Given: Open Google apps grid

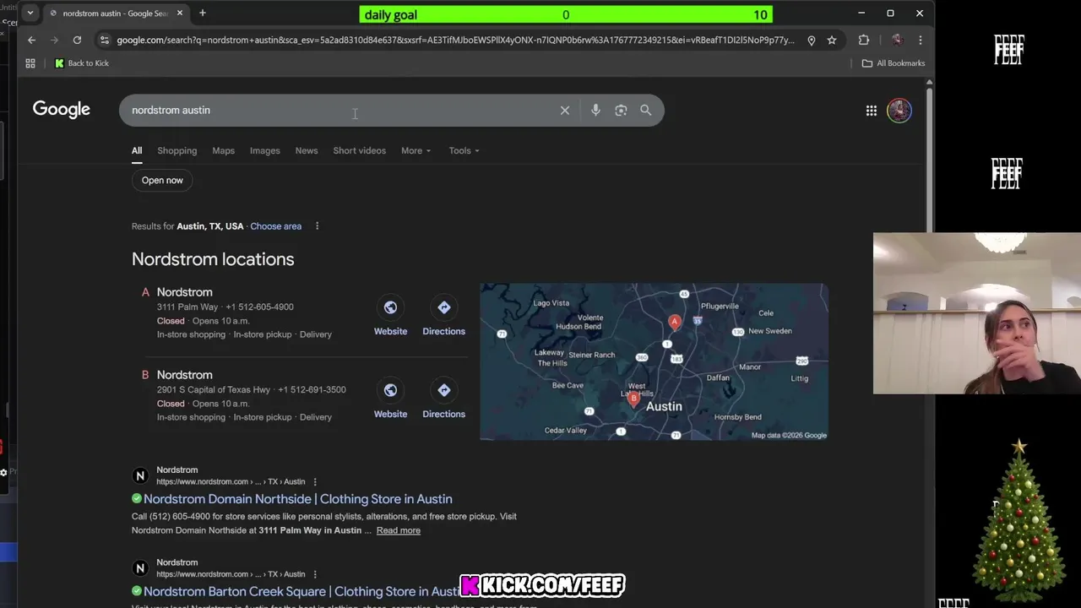Looking at the screenshot, I should pyautogui.click(x=872, y=111).
